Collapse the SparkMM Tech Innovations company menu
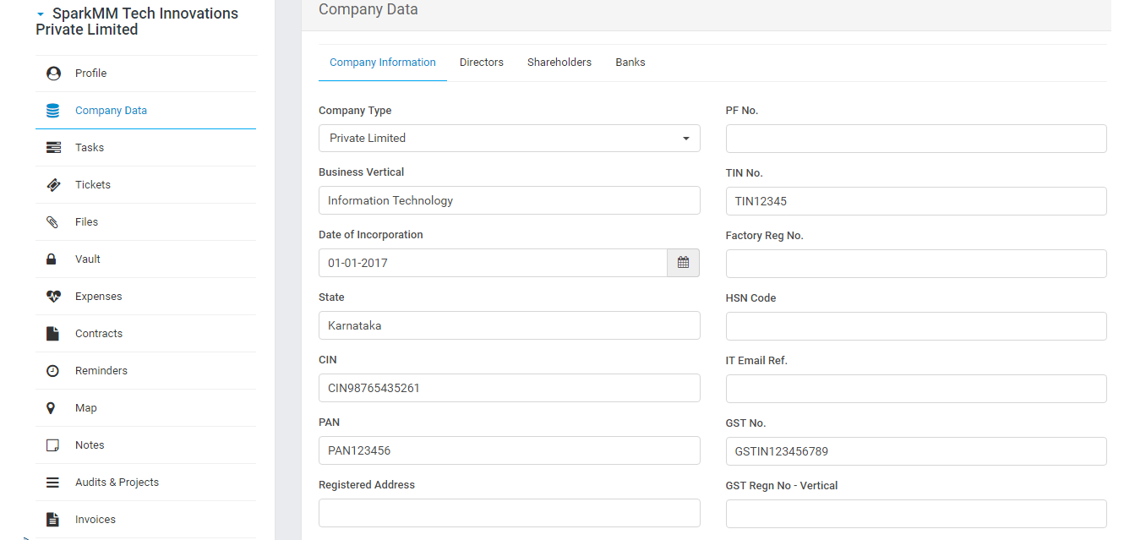This screenshot has height=540, width=1135. (41, 14)
